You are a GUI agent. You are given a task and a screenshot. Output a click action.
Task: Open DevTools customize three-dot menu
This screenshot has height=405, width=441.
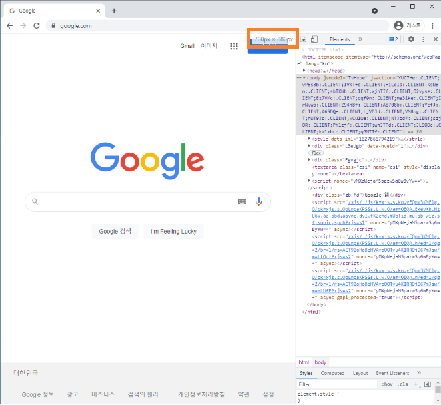tap(423, 39)
